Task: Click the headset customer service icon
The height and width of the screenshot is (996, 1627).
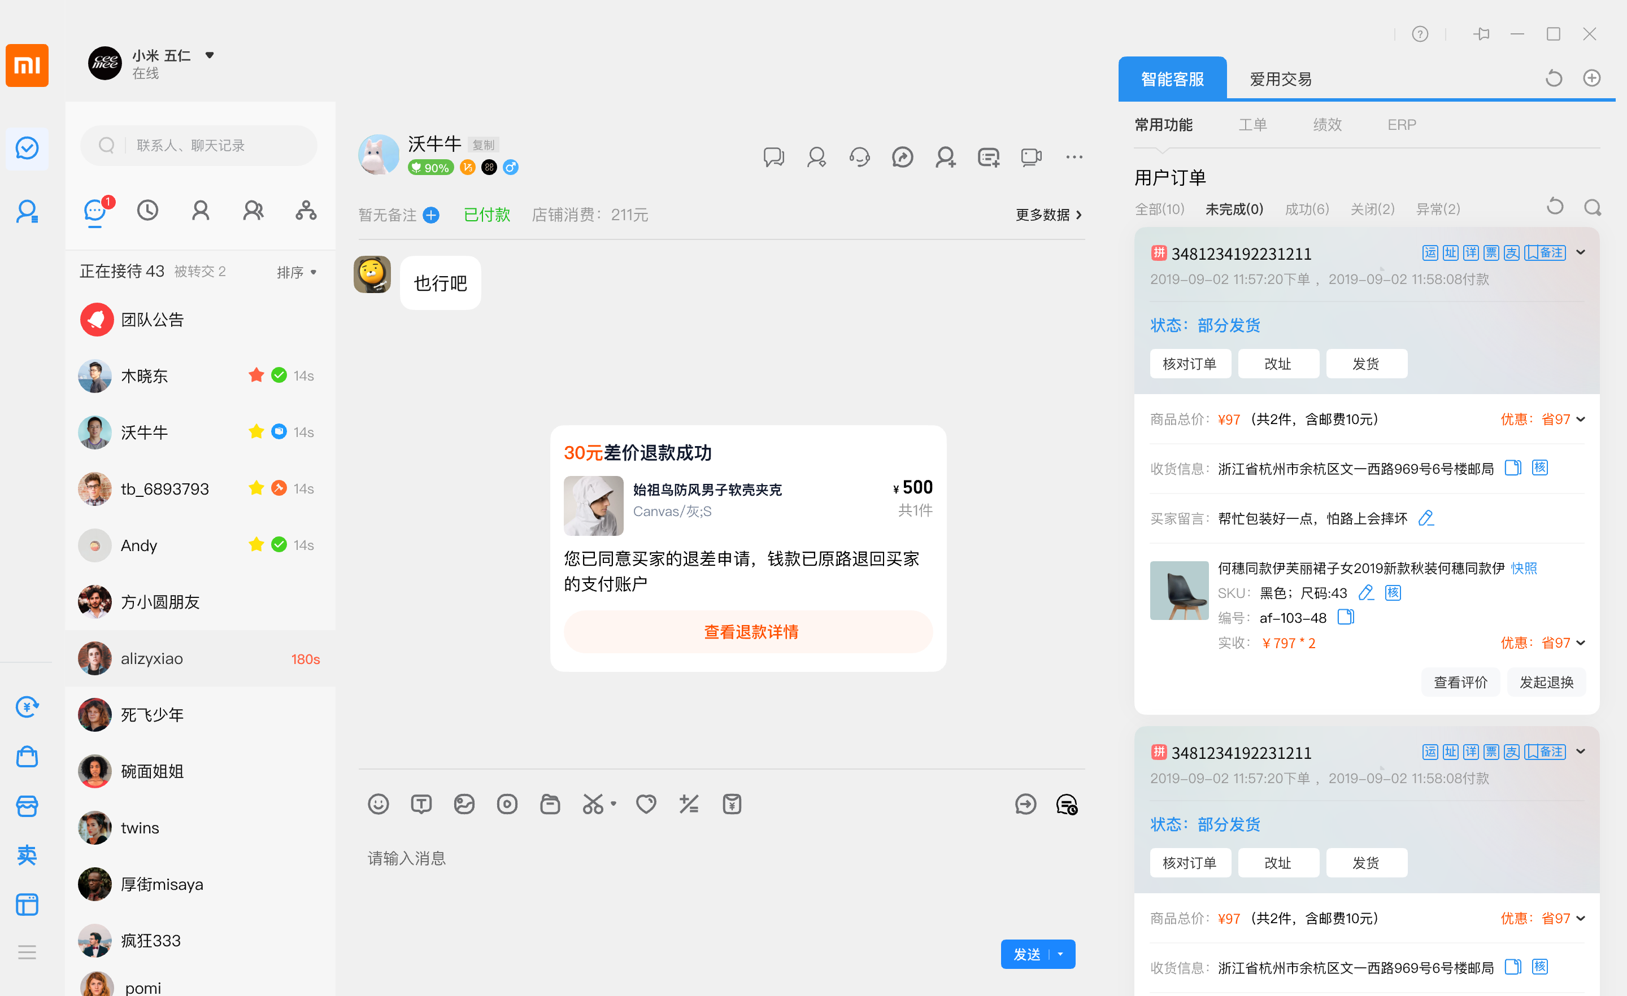Action: coord(859,157)
